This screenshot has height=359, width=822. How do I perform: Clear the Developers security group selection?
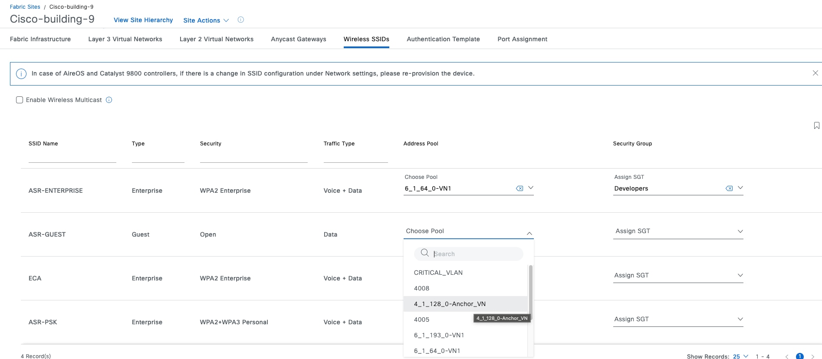[x=729, y=188]
